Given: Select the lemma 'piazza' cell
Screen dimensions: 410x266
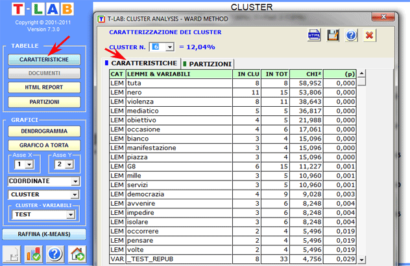Looking at the screenshot, I should pos(179,157).
